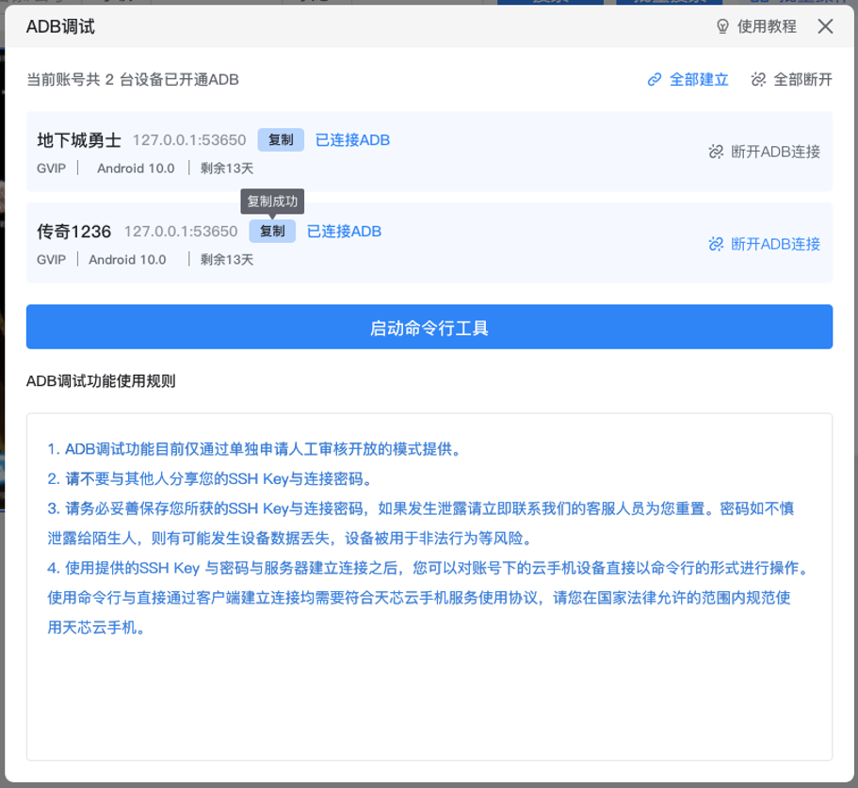Click 已连接ADB status for 地下城勇士
The height and width of the screenshot is (788, 858).
[352, 140]
